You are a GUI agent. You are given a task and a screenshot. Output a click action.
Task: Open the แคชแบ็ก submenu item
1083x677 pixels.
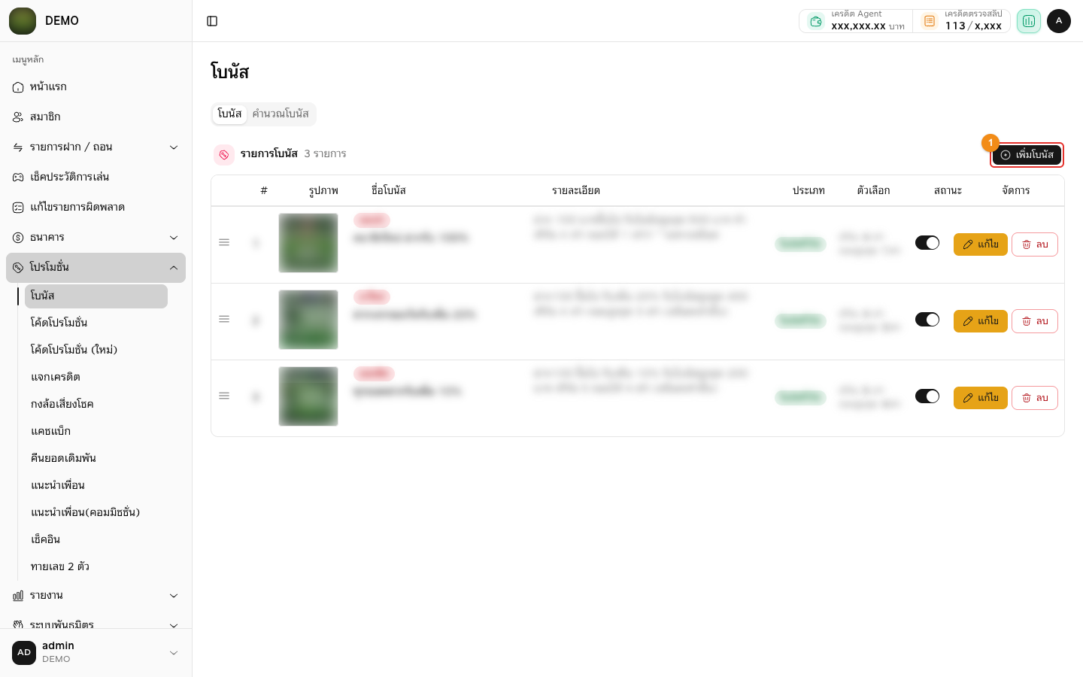coord(96,431)
